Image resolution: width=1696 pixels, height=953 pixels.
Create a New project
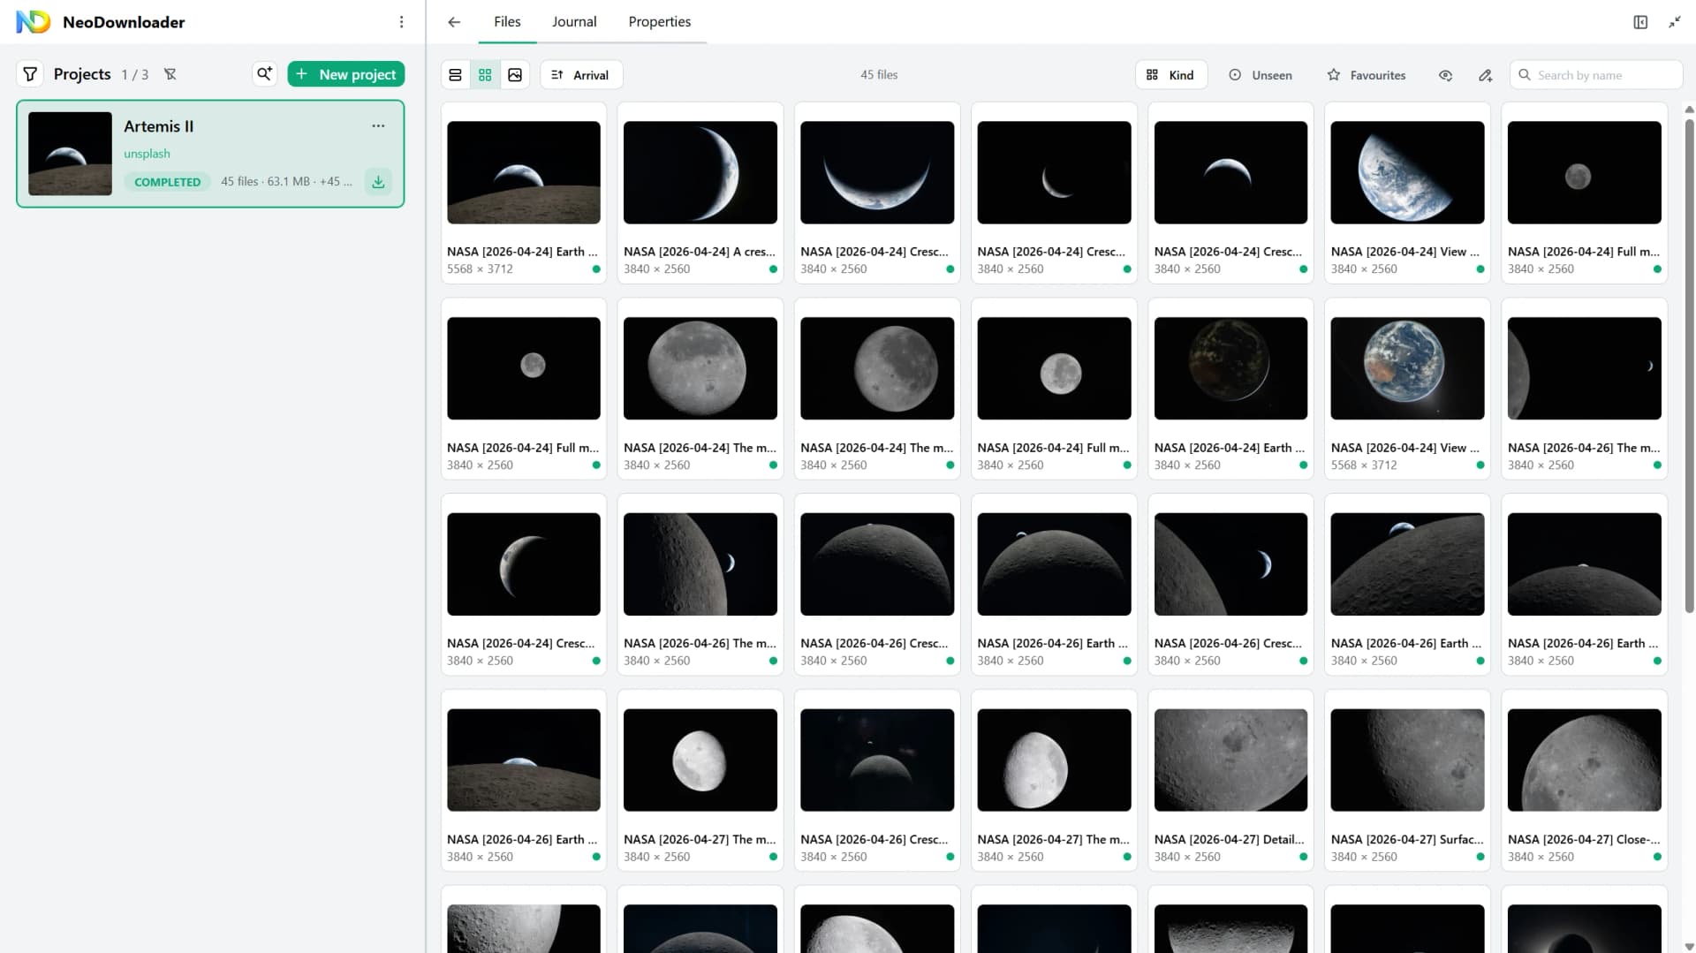coord(346,74)
